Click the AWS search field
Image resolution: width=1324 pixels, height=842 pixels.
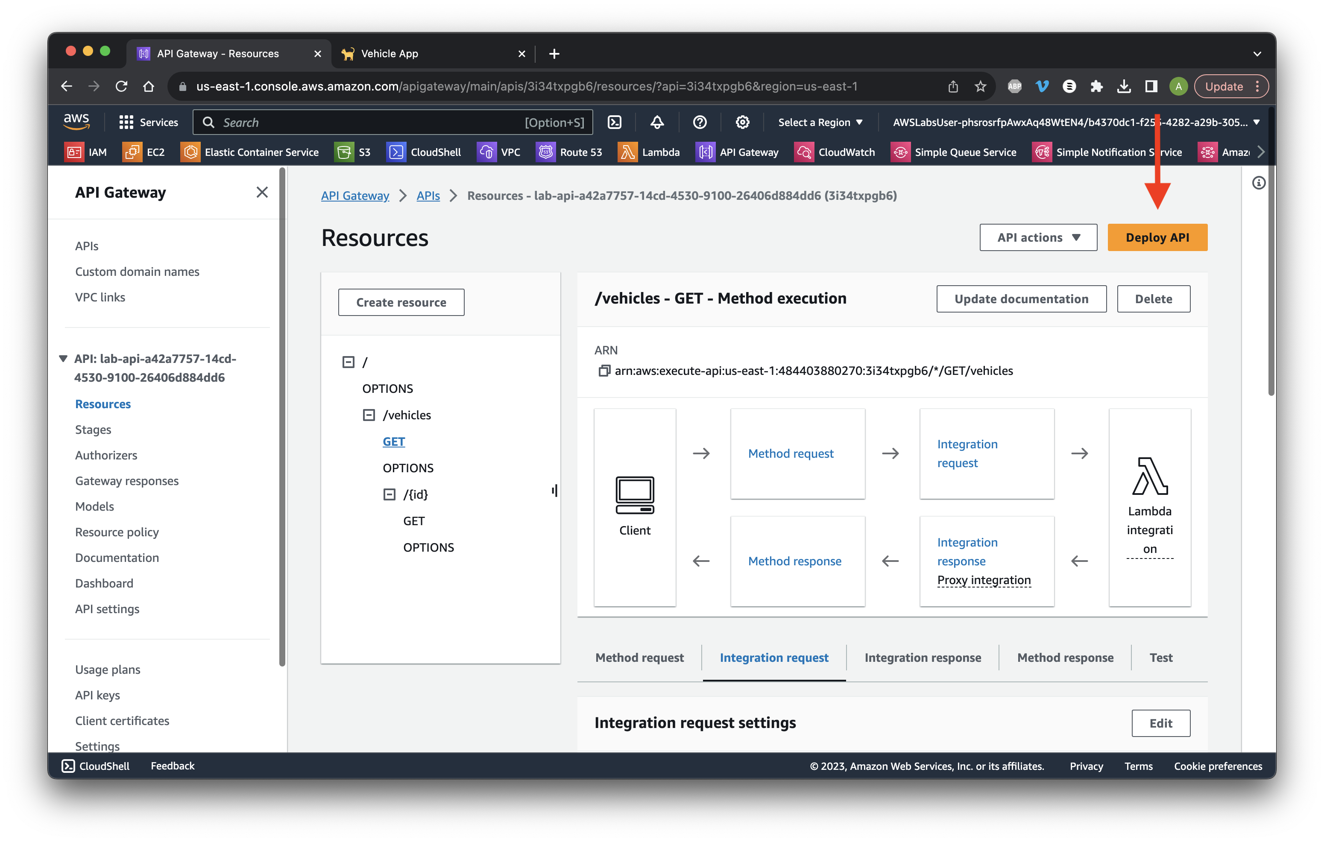pos(393,122)
